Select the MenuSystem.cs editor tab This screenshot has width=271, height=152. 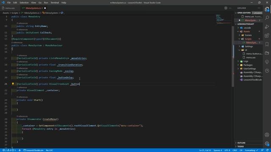pyautogui.click(x=33, y=8)
